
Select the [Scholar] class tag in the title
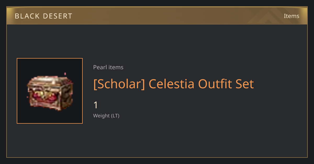[x=119, y=84]
